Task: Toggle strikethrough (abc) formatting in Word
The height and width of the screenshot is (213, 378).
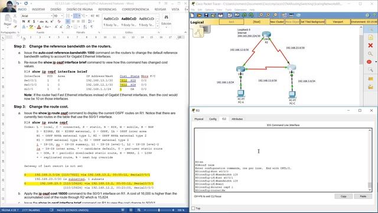Action: point(41,21)
